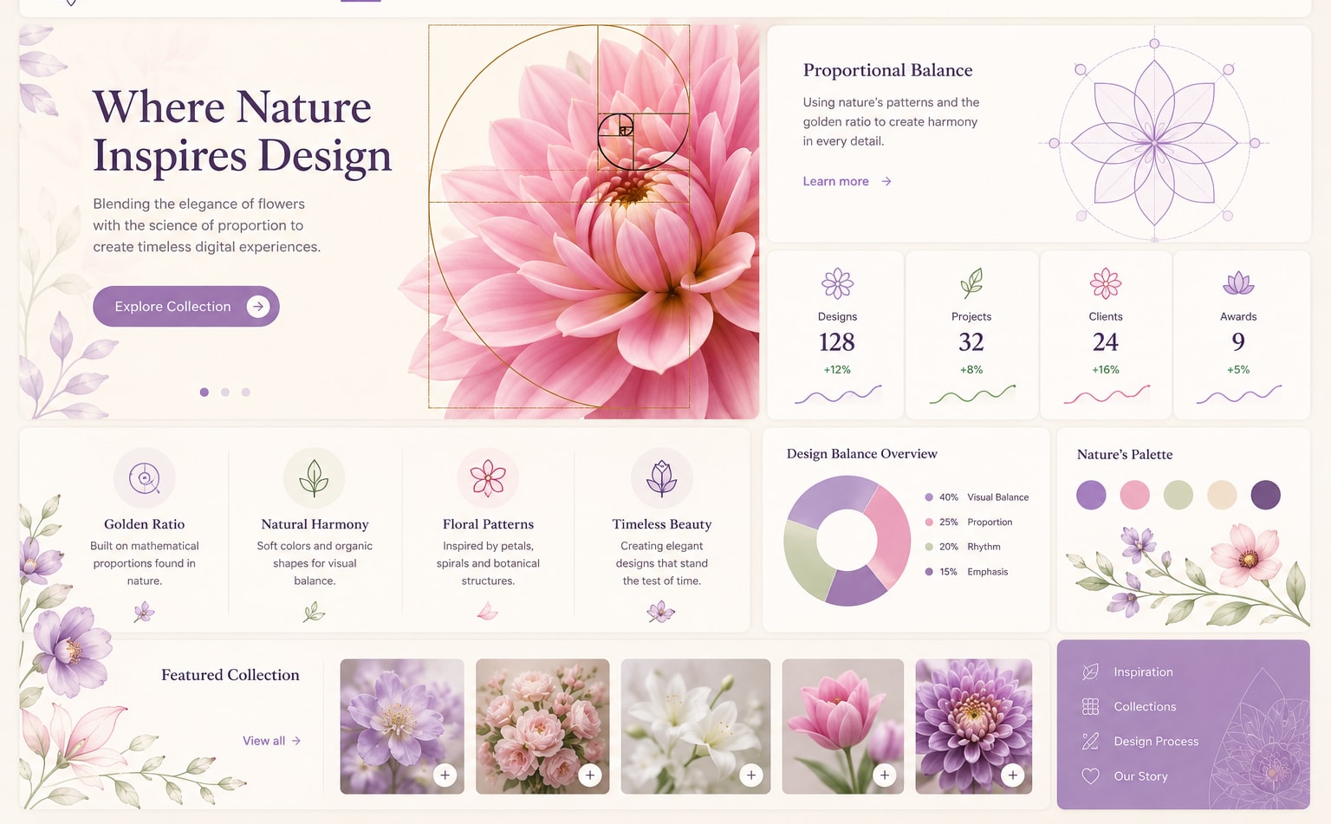Select the 15% Emphasis legend entry

[x=966, y=572]
